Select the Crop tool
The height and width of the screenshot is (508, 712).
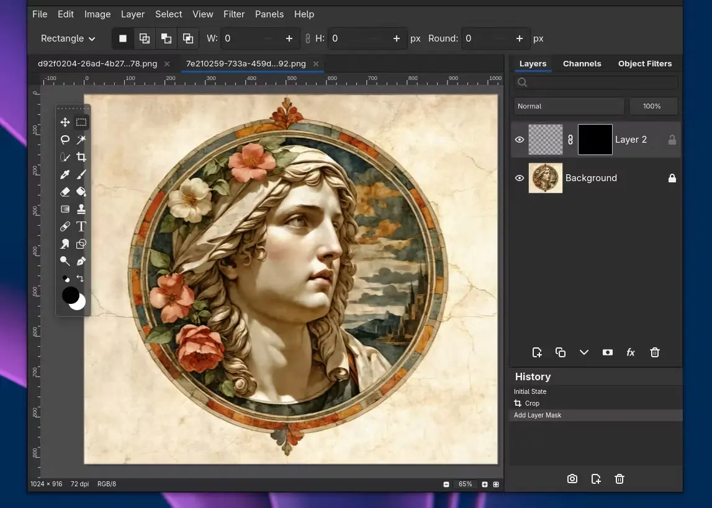click(81, 157)
